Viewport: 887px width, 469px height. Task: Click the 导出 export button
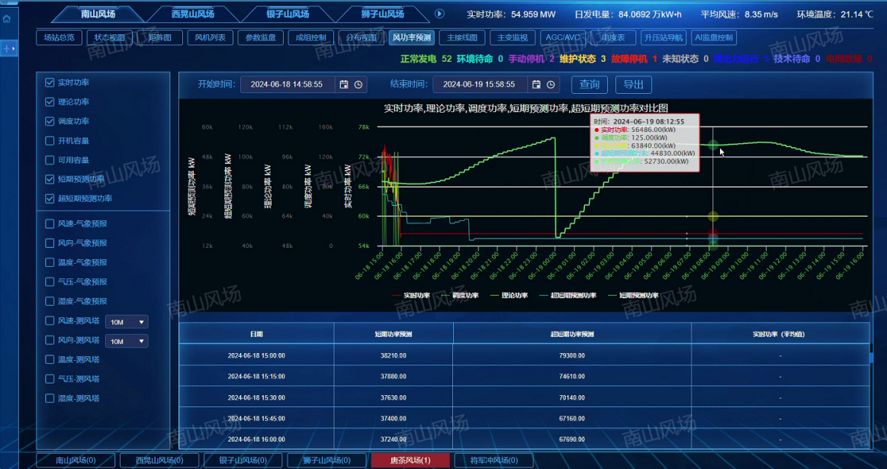(633, 85)
